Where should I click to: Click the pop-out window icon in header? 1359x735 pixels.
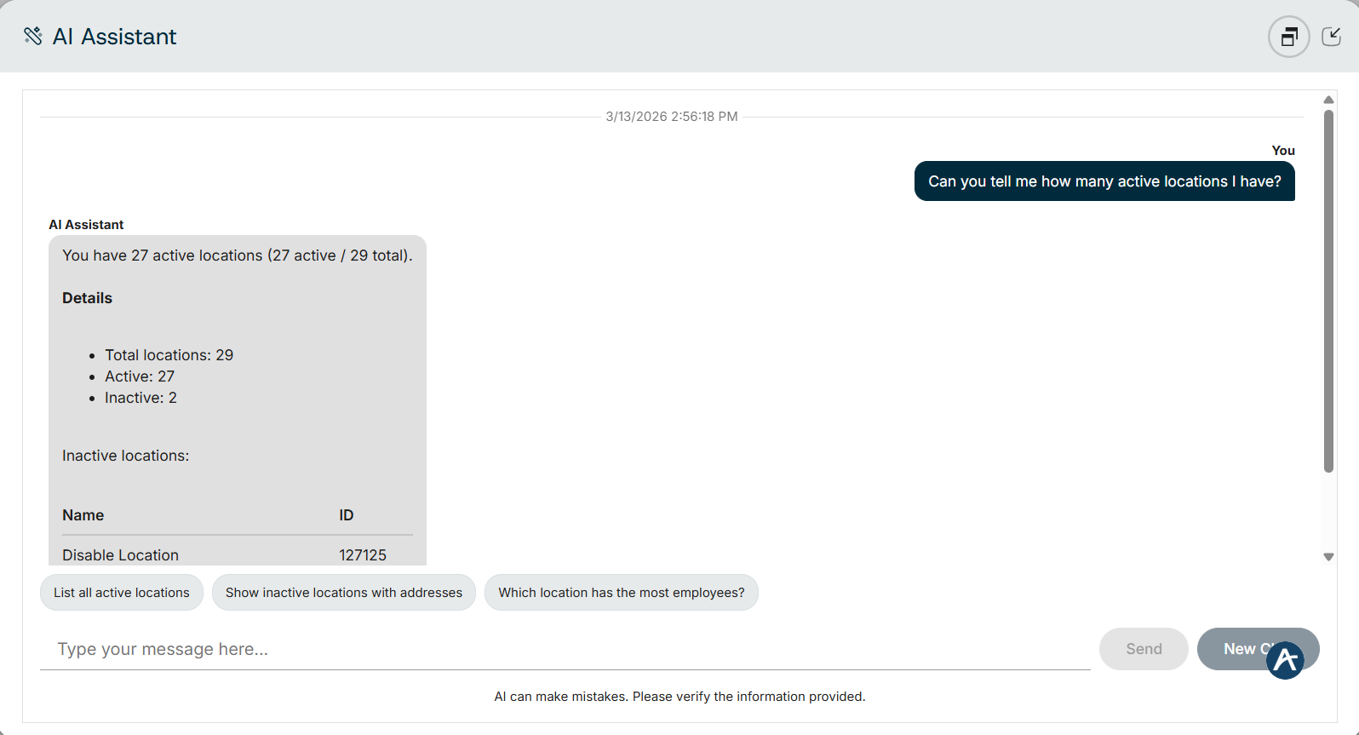(1288, 37)
